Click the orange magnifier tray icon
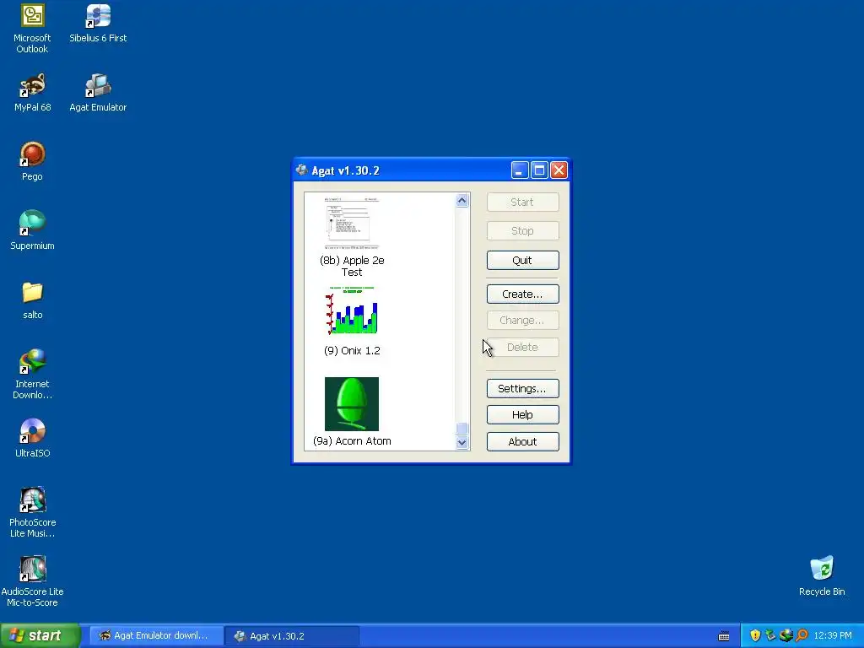The height and width of the screenshot is (648, 864). click(802, 635)
